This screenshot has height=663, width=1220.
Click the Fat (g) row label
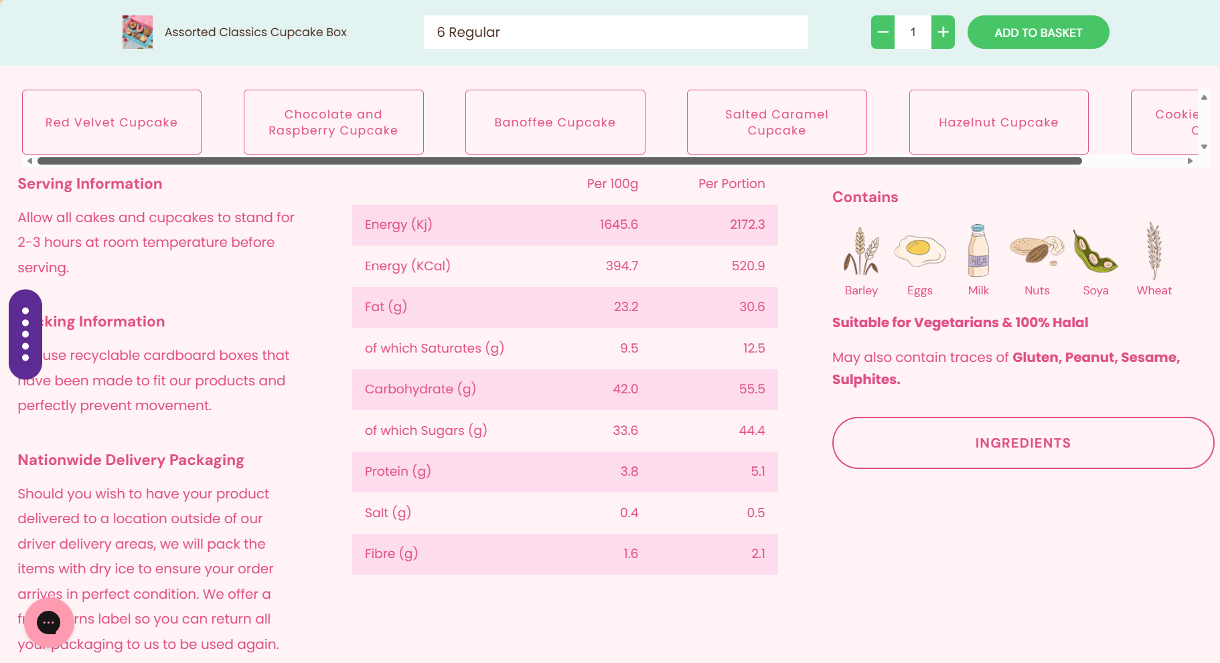(386, 307)
